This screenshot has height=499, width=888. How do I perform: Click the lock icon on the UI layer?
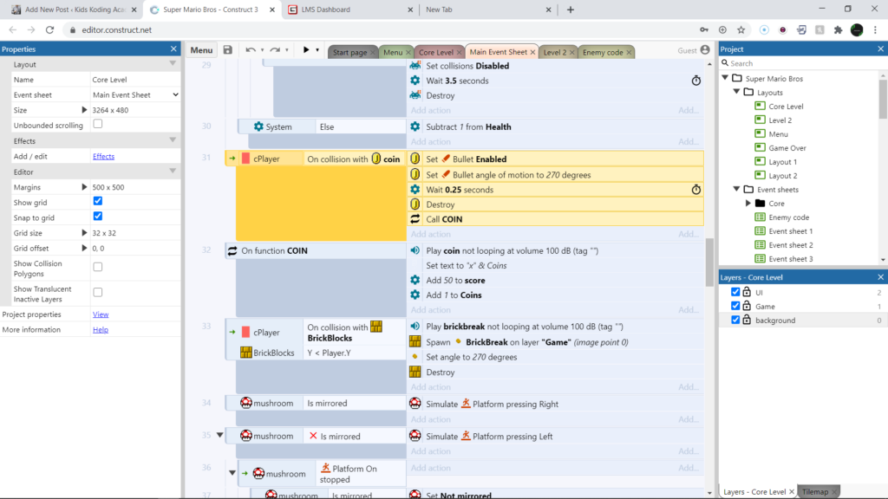click(x=747, y=292)
